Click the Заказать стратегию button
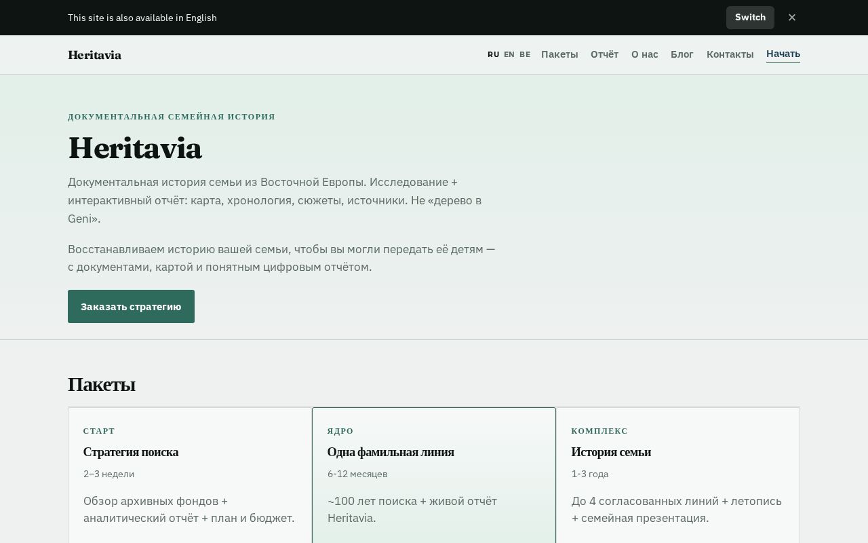Viewport: 868px width, 543px height. click(x=131, y=306)
